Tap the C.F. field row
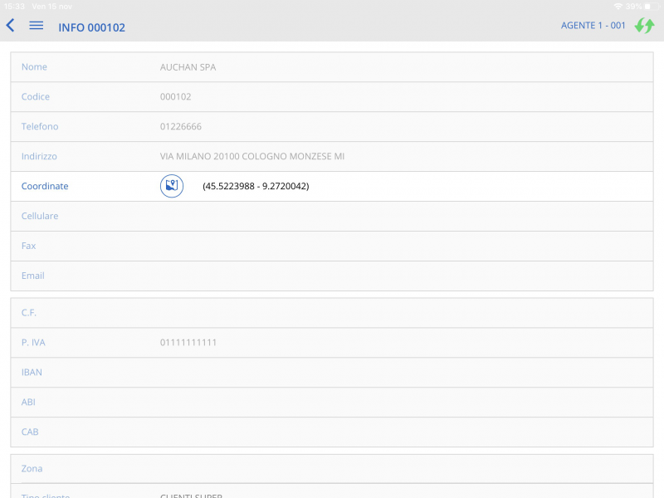The image size is (664, 498). point(332,313)
